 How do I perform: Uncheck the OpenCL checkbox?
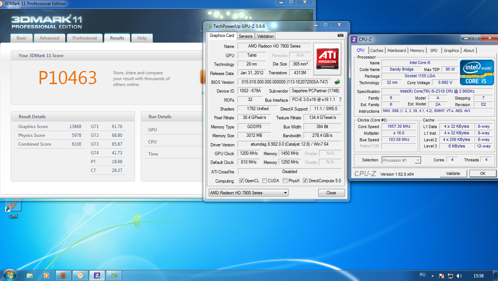241,181
